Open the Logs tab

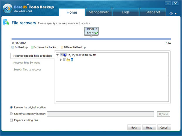[x=126, y=12]
